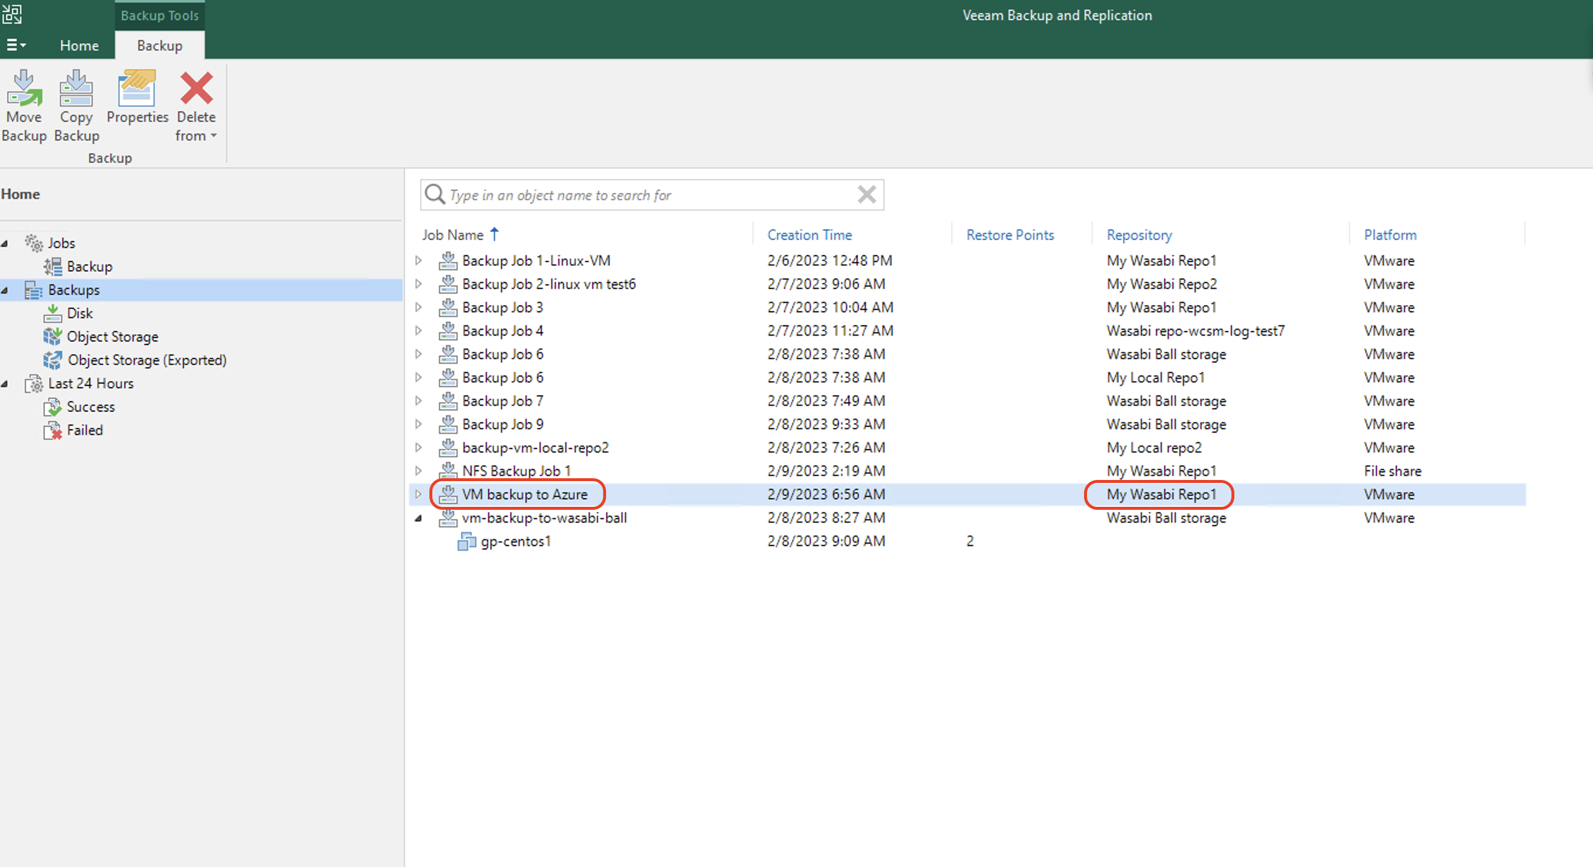Open the Object Storage tree item

(x=112, y=337)
